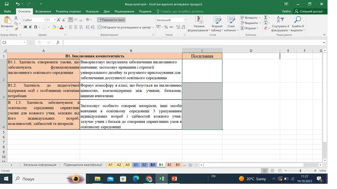Click the Tell me search box
The width and height of the screenshot is (337, 189).
click(181, 11)
